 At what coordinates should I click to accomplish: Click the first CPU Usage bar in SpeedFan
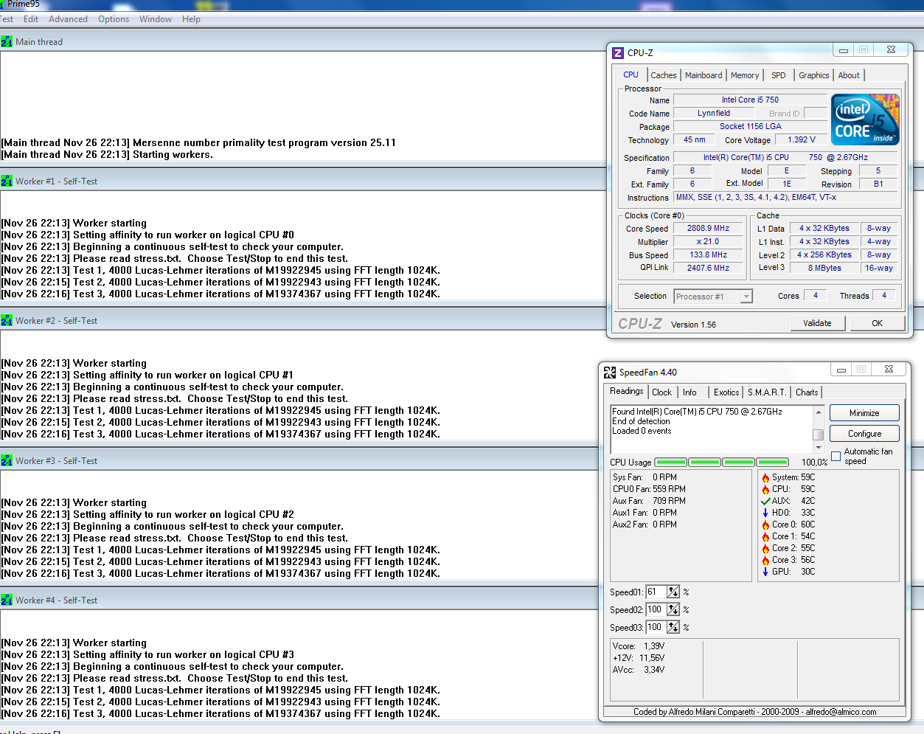(670, 463)
